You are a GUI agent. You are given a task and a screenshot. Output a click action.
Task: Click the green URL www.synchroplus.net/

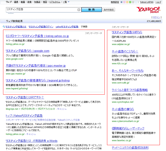123,102
